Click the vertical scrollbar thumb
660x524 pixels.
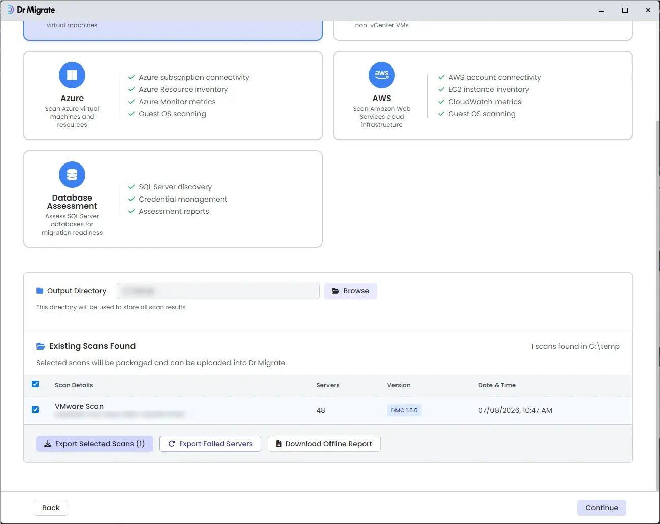point(657,305)
